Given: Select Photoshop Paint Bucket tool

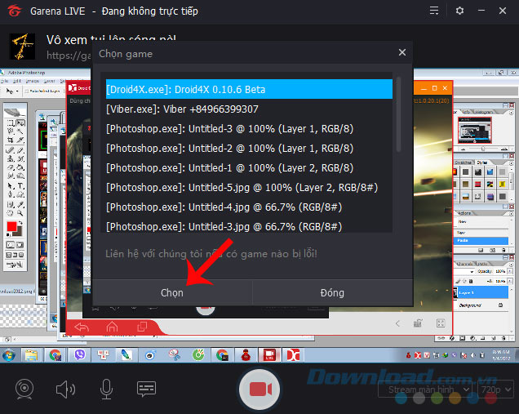Looking at the screenshot, I should tap(20, 167).
